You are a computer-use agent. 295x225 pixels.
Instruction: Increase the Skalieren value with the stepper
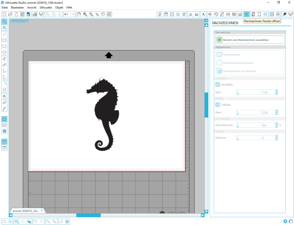click(277, 136)
